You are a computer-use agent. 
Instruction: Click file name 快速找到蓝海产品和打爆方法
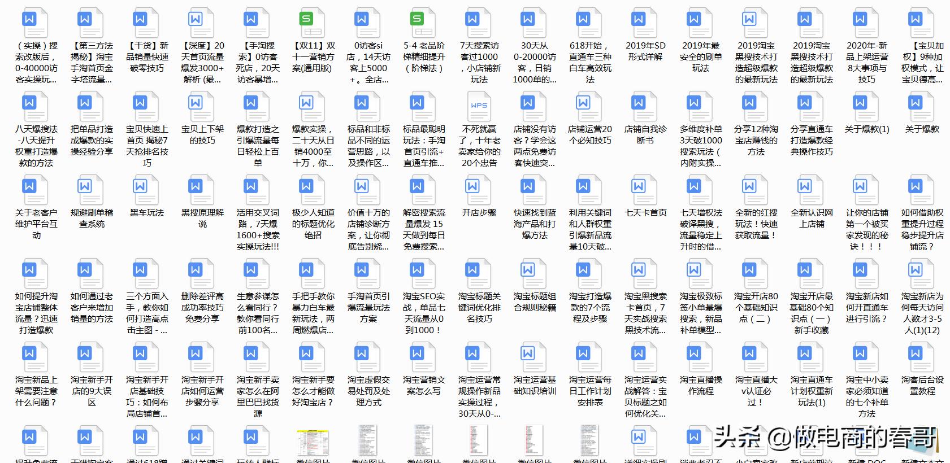(x=535, y=224)
